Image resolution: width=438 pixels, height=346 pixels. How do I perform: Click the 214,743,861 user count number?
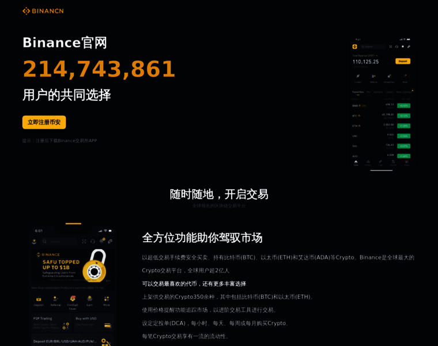pos(99,69)
